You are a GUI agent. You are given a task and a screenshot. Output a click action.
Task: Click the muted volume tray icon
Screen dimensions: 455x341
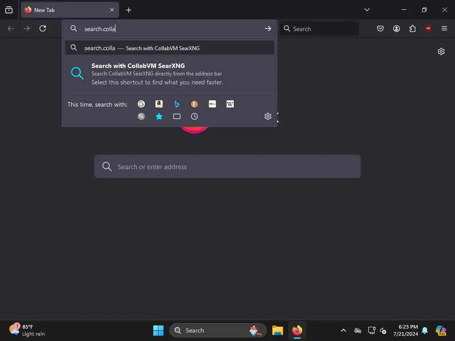tap(383, 330)
